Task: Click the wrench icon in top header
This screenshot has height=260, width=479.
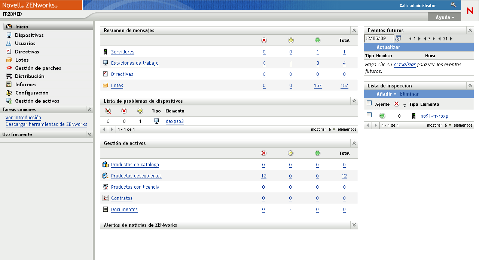Action: coord(454,5)
